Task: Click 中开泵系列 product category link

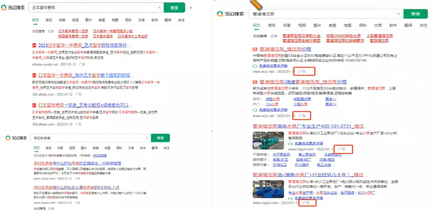Action: coord(281,155)
